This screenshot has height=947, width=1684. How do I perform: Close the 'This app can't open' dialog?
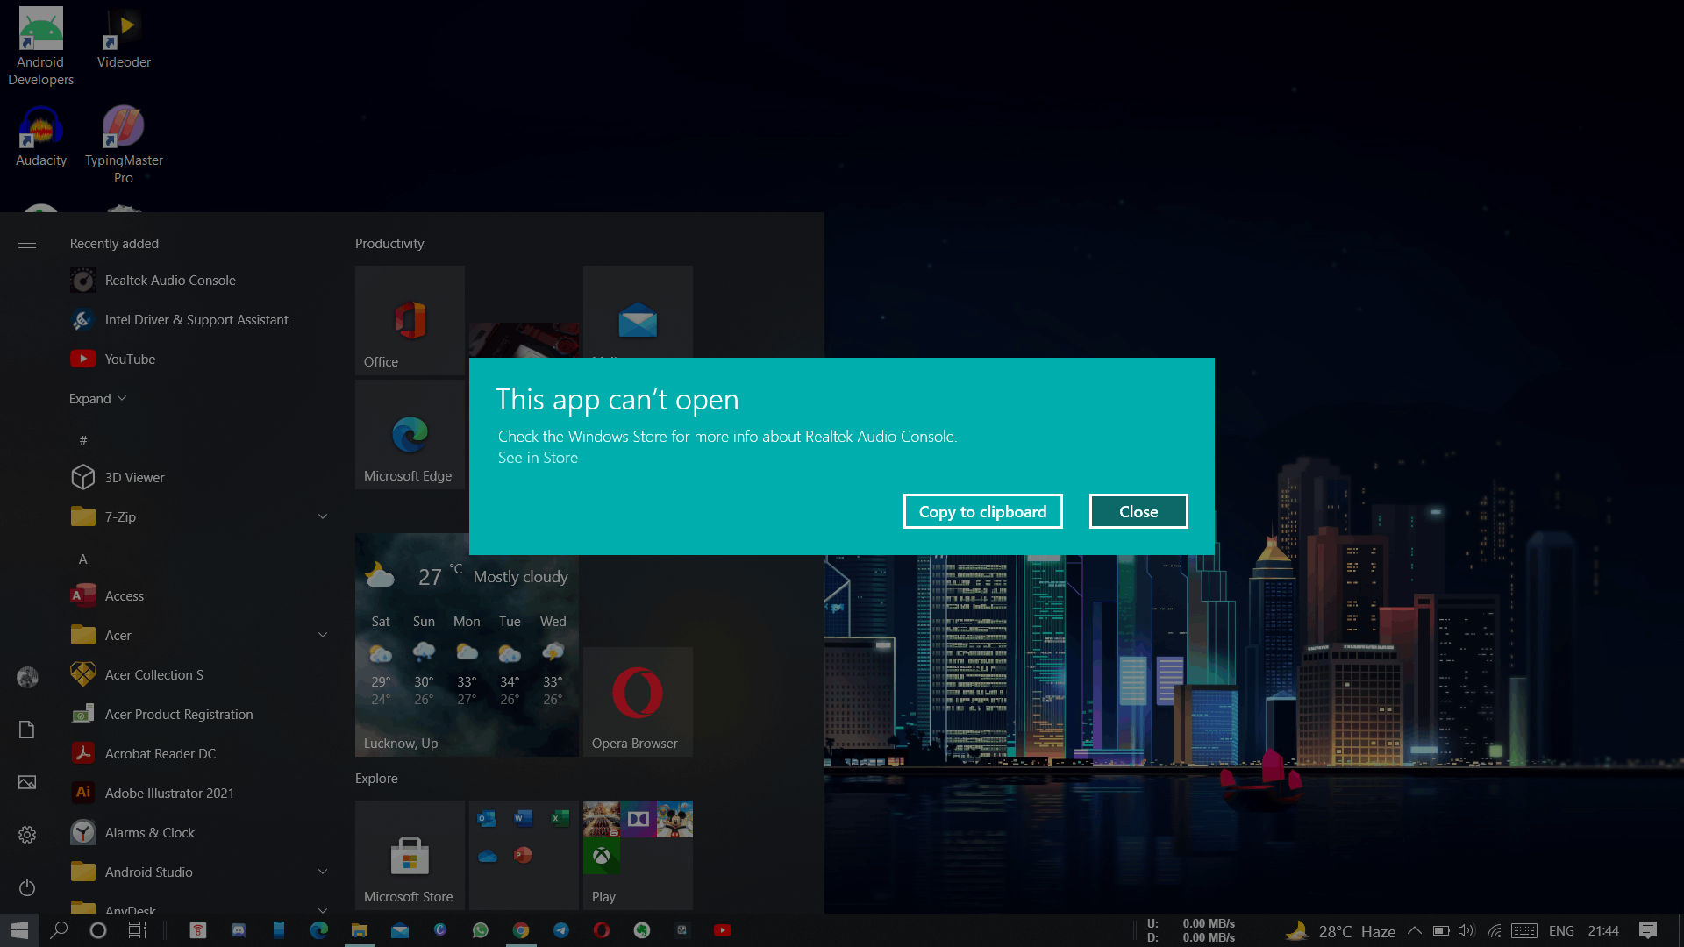[x=1138, y=511]
